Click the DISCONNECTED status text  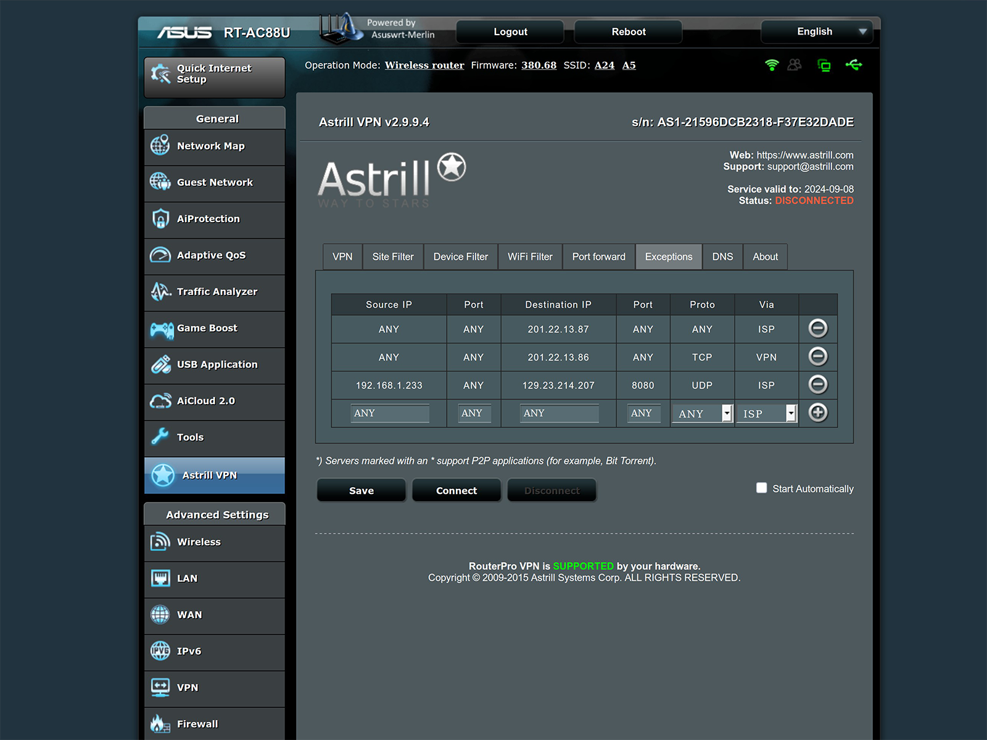pyautogui.click(x=814, y=200)
